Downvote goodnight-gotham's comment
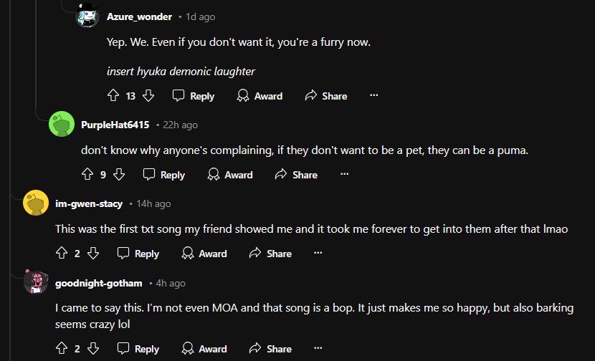 [x=92, y=349]
